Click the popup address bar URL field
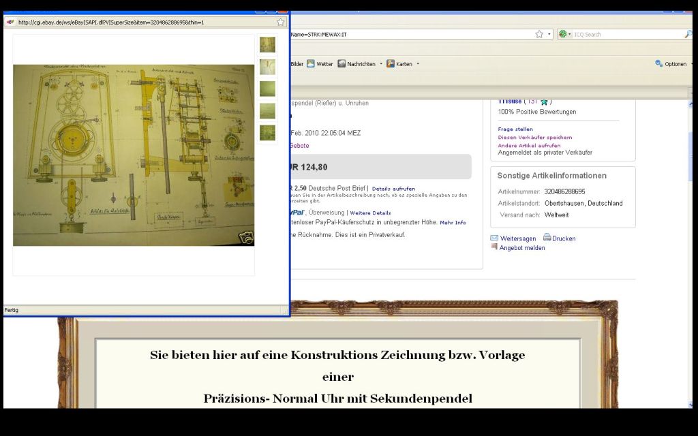 click(145, 22)
